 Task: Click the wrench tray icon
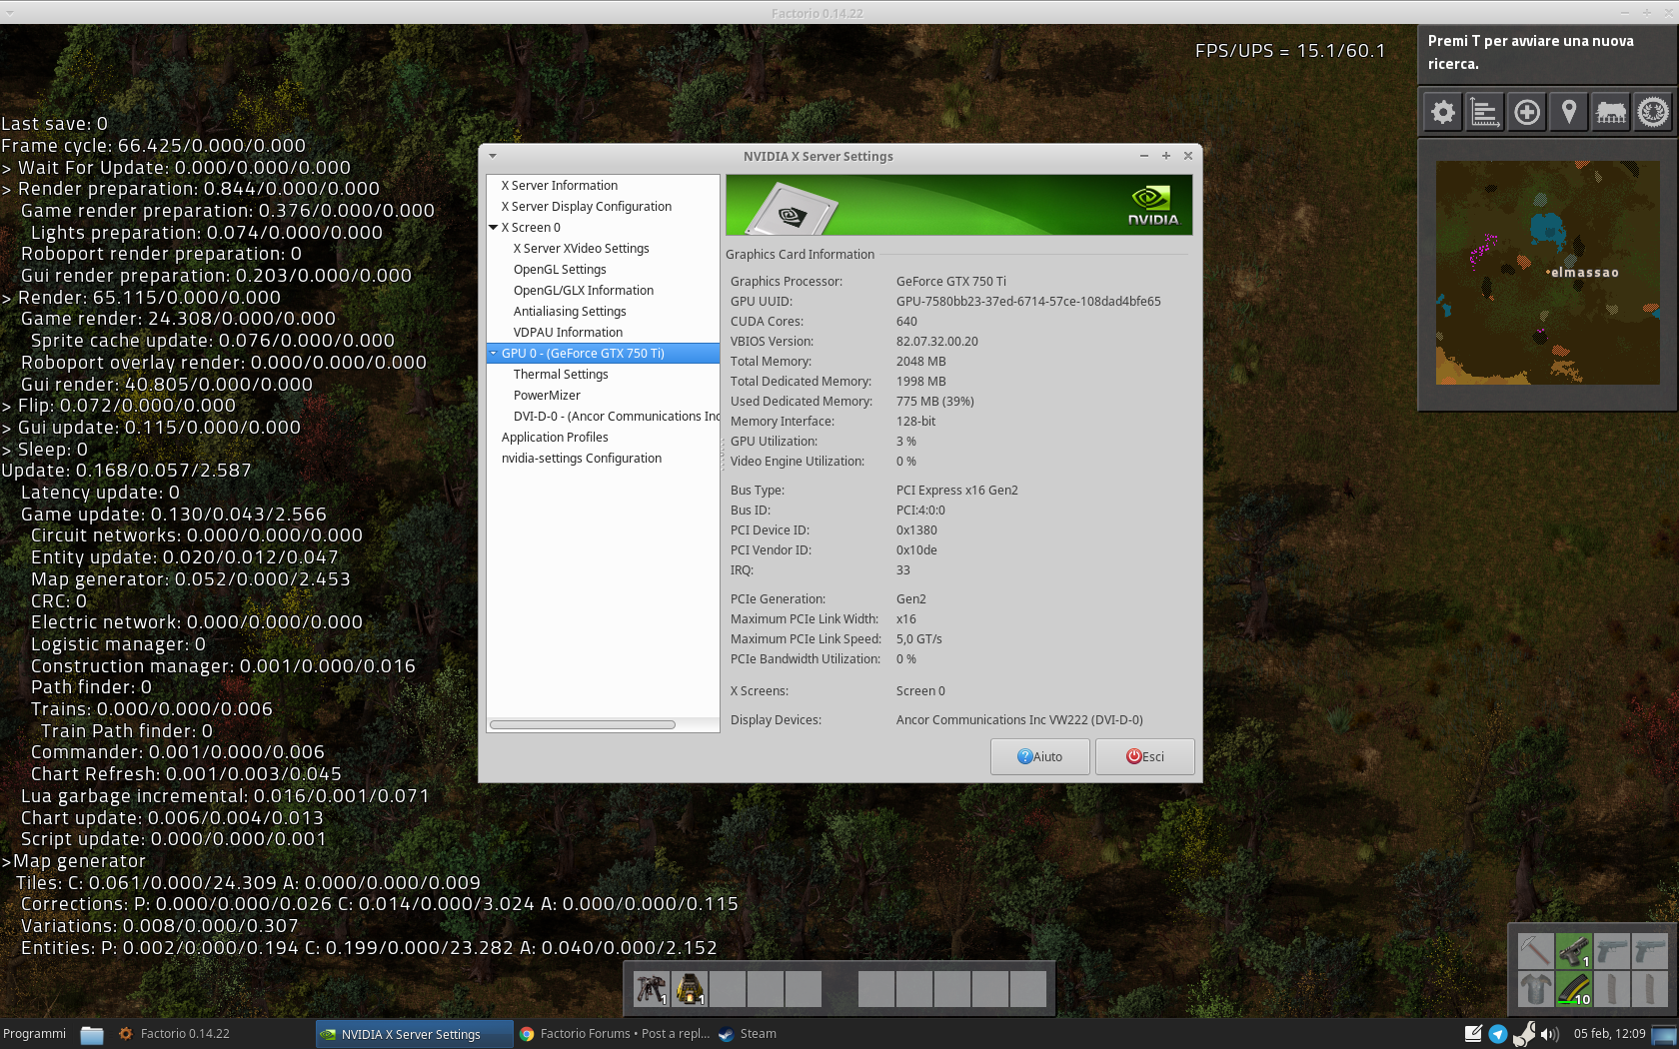point(1524,1034)
